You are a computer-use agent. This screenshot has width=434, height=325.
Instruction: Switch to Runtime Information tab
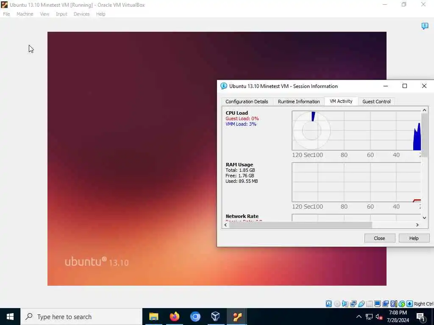(299, 102)
